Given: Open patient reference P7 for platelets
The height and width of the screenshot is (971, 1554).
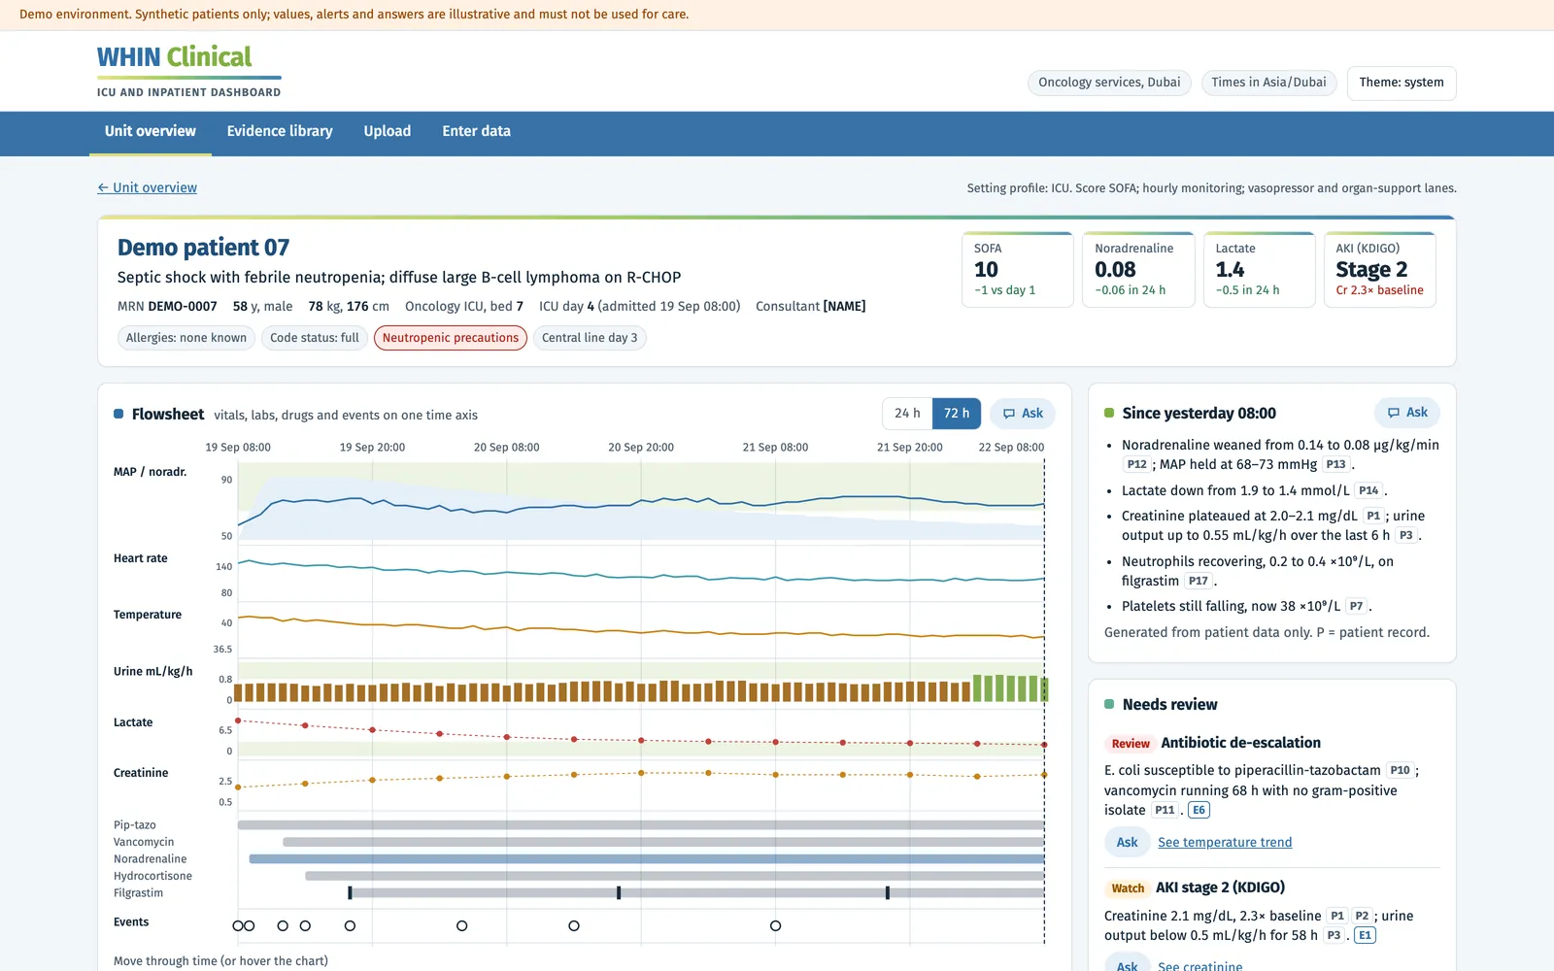Looking at the screenshot, I should click(1356, 607).
